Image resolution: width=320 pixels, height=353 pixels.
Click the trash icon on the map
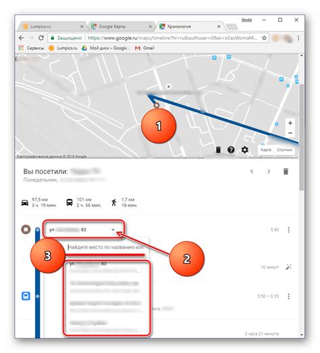[x=218, y=150]
